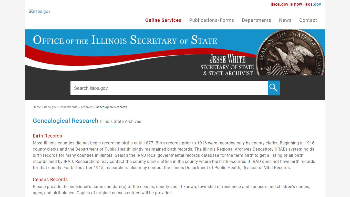Viewport: 350px width, 197px height.
Task: Open the Online Services menu
Action: (x=163, y=20)
